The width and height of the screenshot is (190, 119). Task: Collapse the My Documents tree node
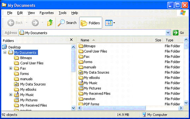pyautogui.click(x=5, y=53)
